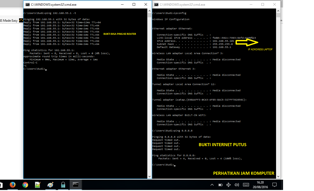Open the Action Center notification icon
The image size is (314, 191).
275,185
